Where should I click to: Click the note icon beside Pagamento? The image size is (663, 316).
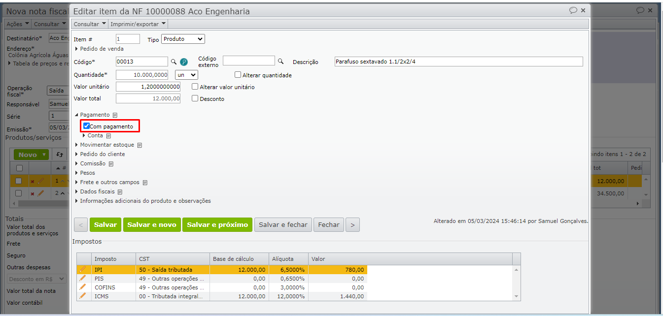(115, 115)
